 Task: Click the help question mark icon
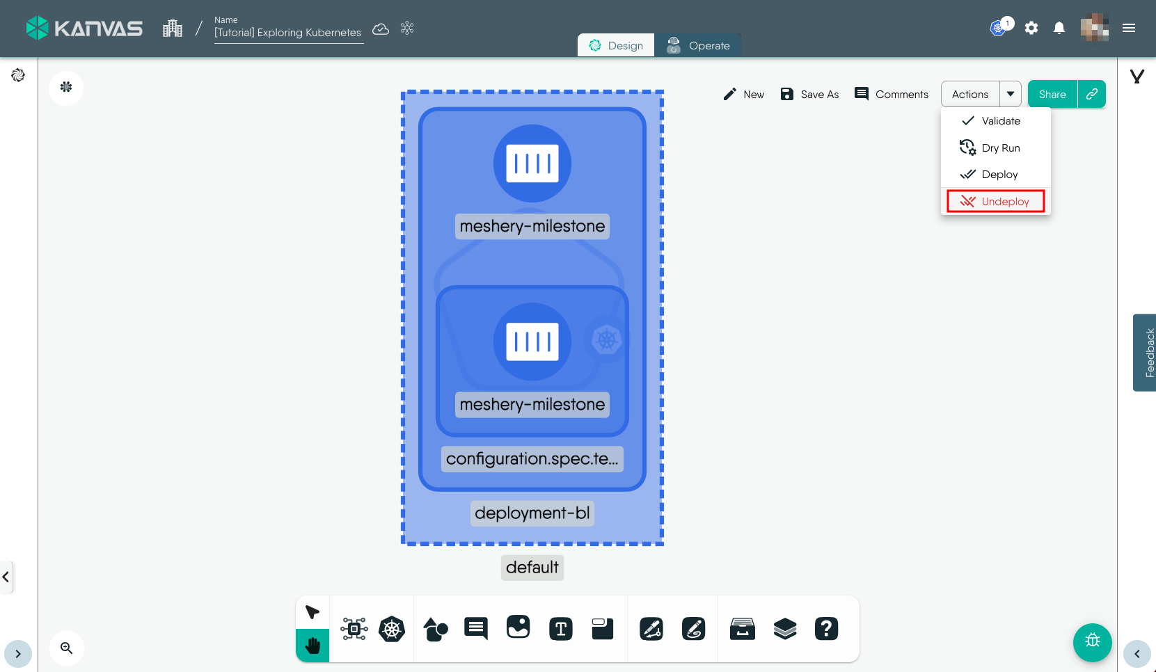click(x=826, y=629)
